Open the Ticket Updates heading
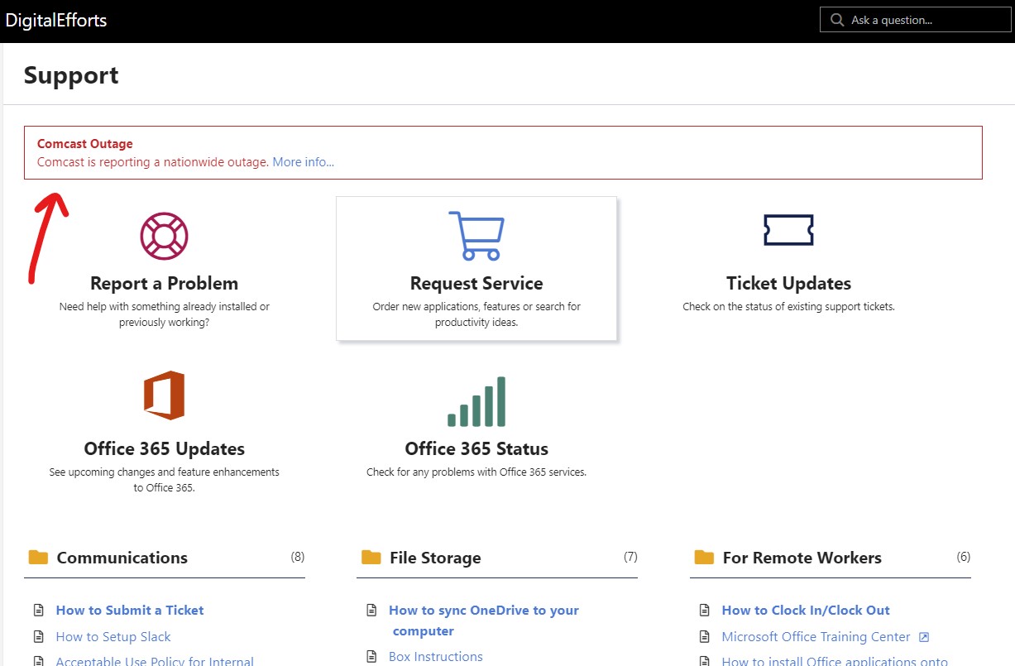 point(788,283)
